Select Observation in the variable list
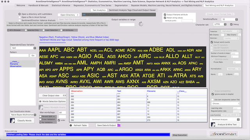 tap(16, 66)
